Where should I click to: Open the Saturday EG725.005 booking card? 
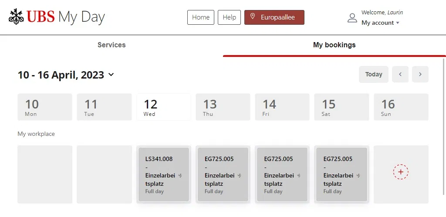(341, 174)
